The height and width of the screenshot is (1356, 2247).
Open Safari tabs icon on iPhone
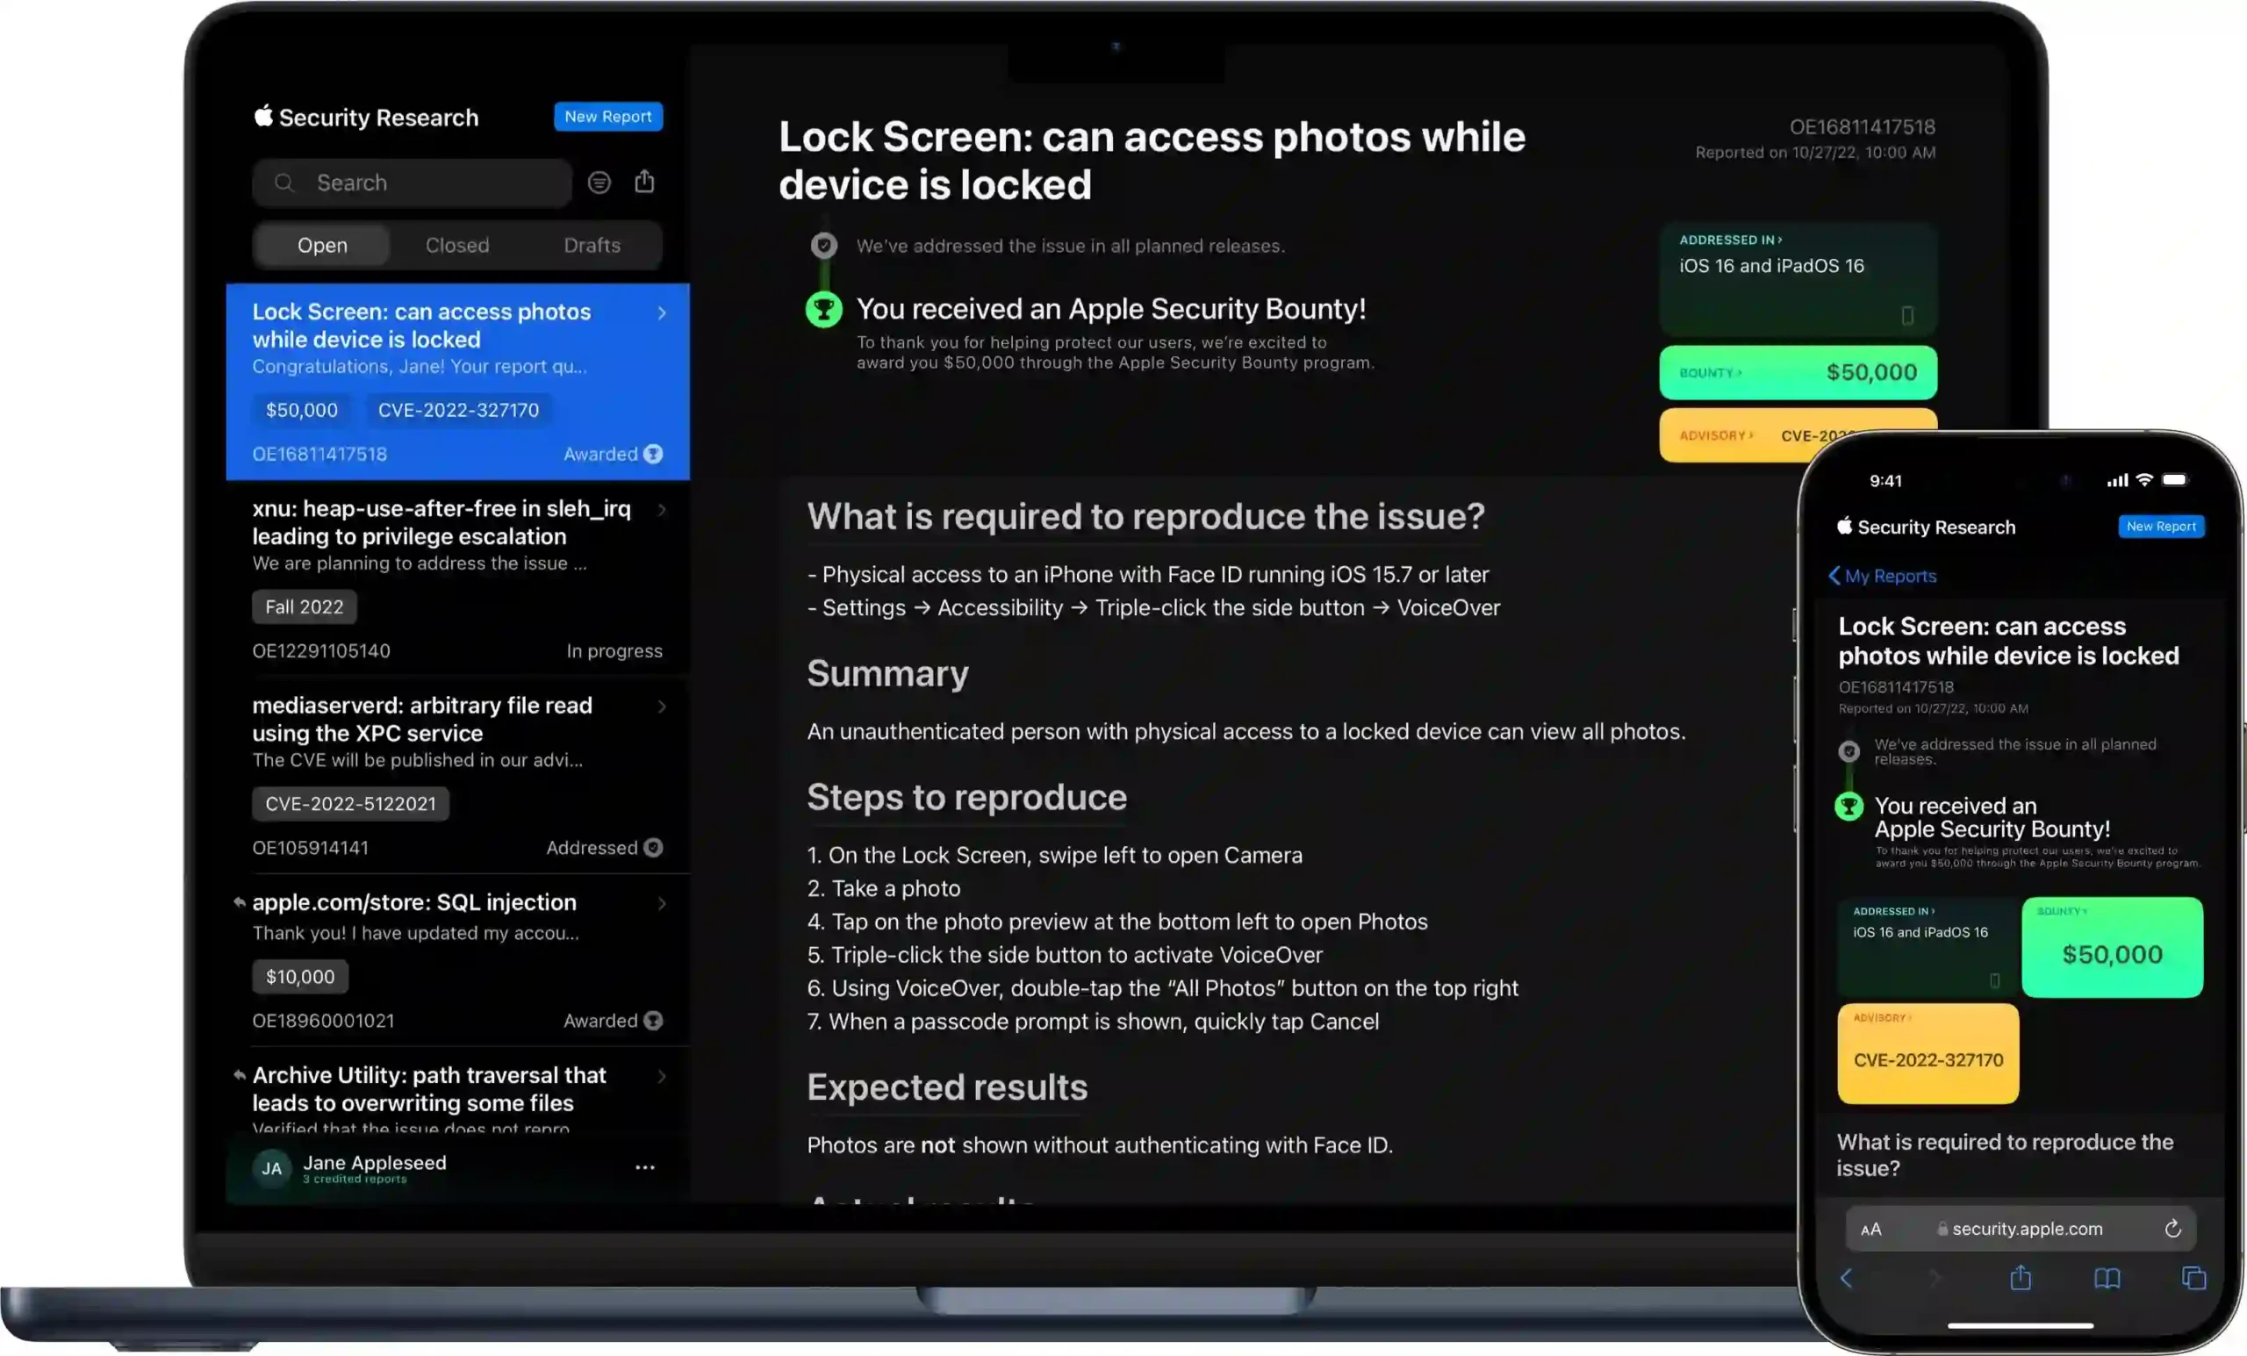click(x=2194, y=1279)
